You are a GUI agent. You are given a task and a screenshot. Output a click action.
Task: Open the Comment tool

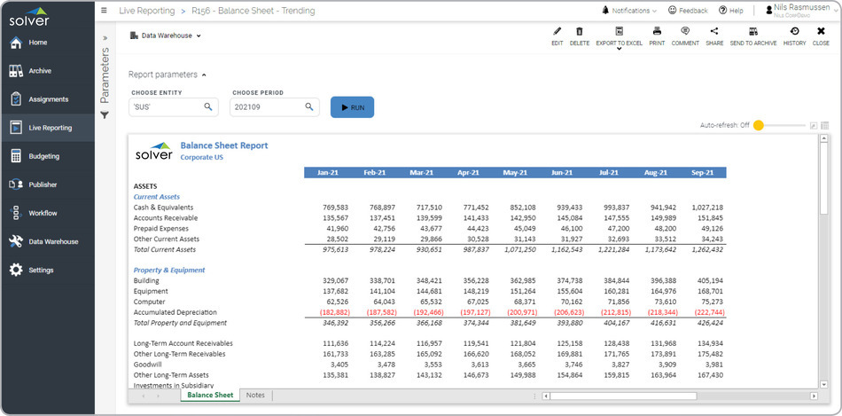[685, 32]
